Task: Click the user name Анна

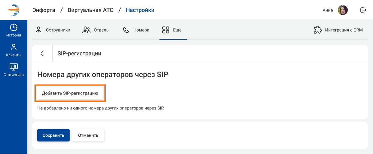Action: [328, 10]
